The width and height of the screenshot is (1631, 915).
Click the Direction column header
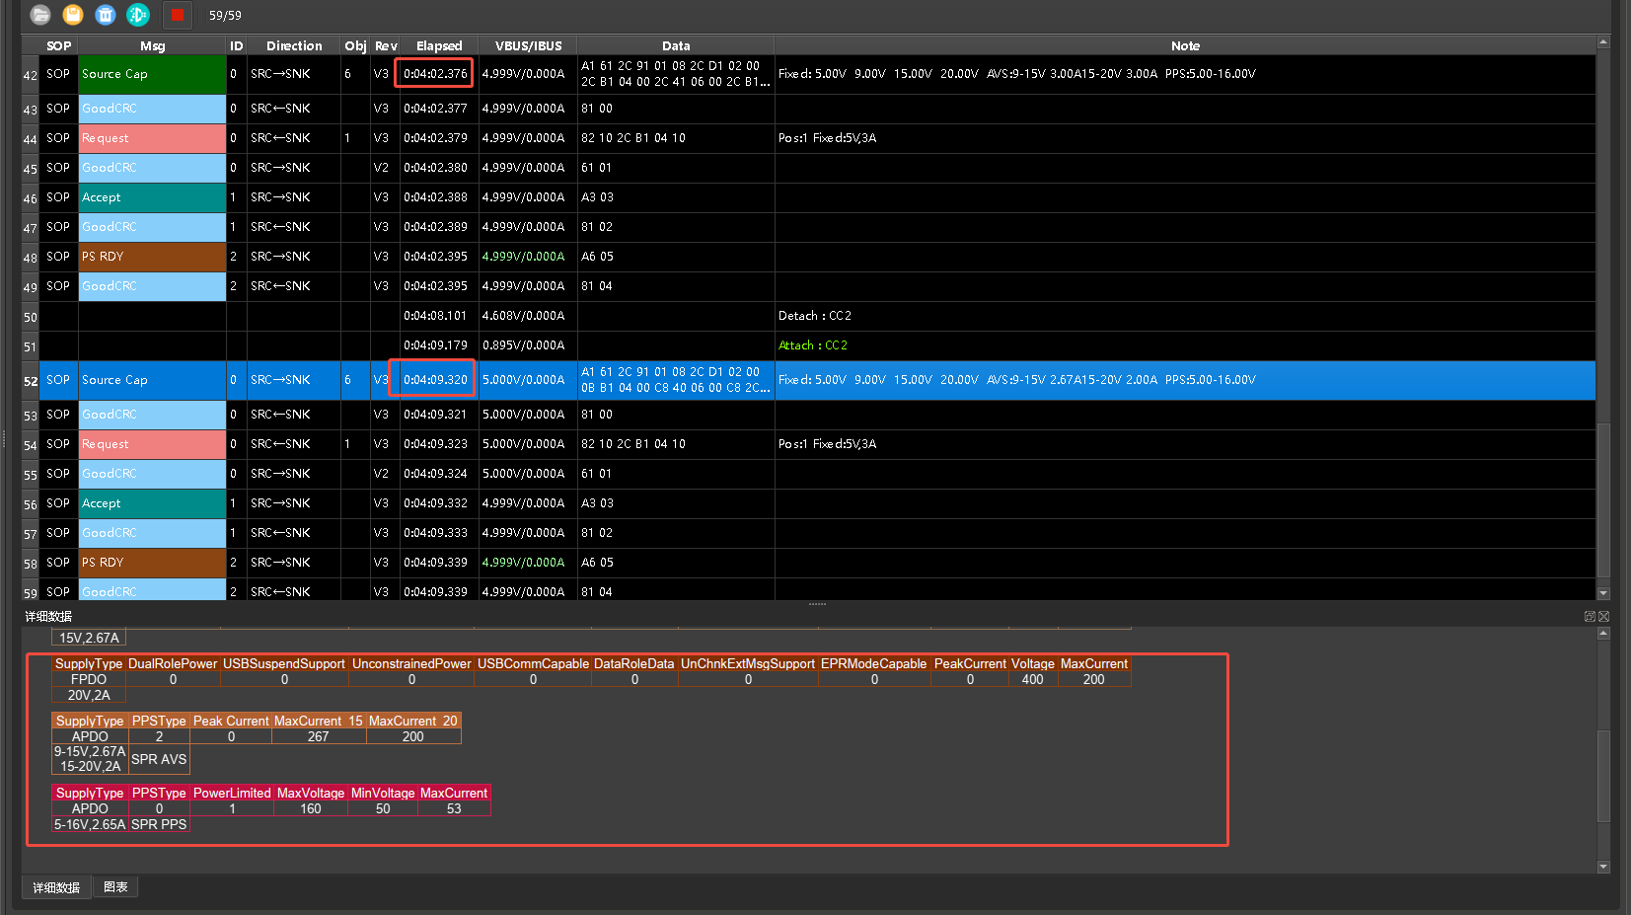pos(294,45)
